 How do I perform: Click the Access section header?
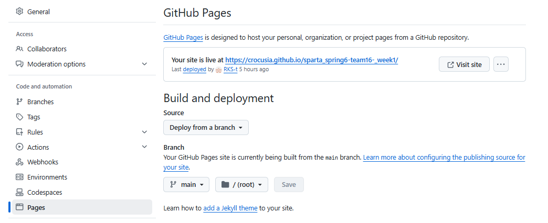click(x=25, y=34)
